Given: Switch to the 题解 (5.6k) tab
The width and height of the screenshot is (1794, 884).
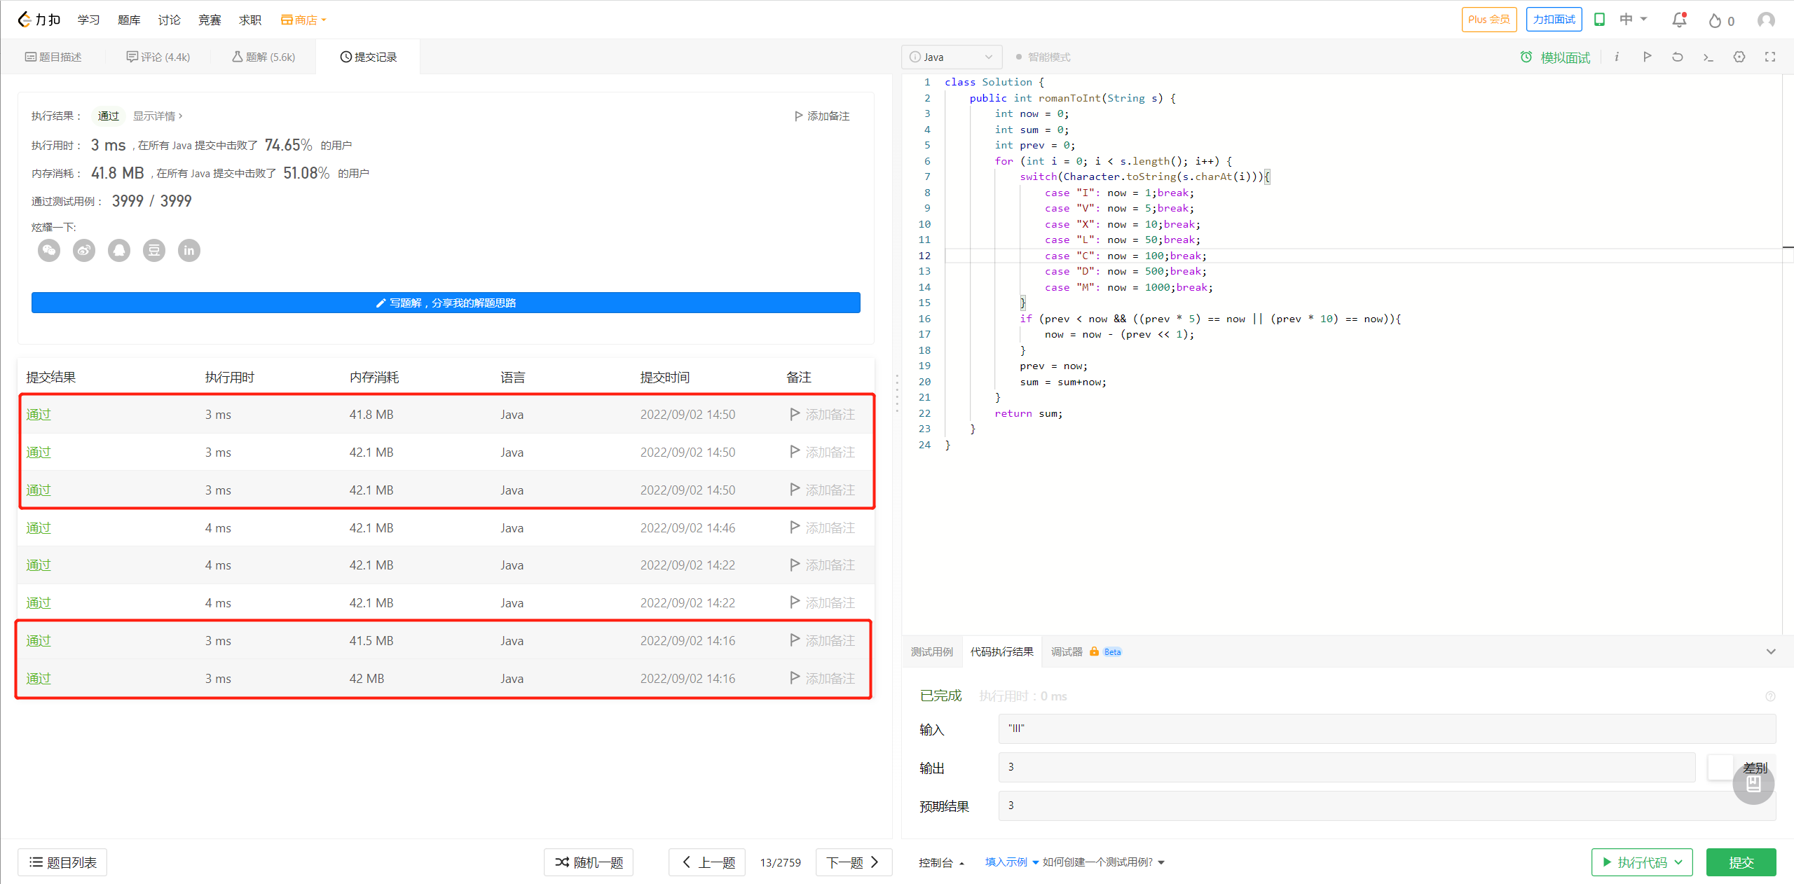Looking at the screenshot, I should 263,57.
